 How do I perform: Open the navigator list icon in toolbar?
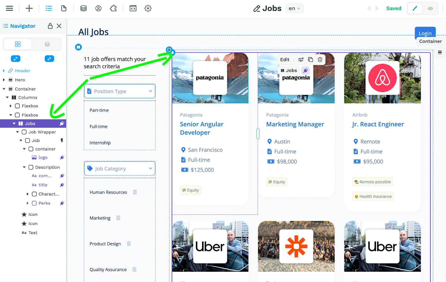point(49,8)
